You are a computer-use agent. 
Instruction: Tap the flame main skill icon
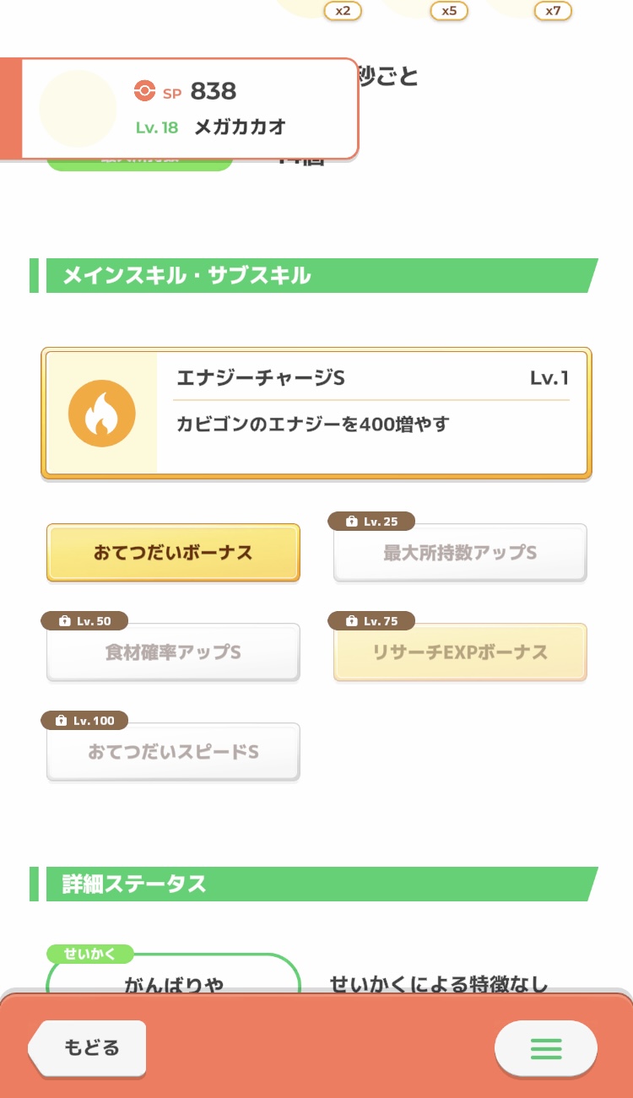[x=101, y=414]
